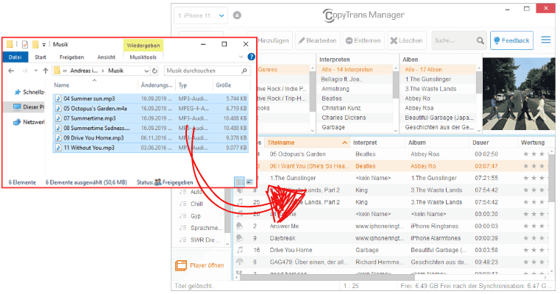Click the Explorer back arrow
The height and width of the screenshot is (294, 560).
click(11, 71)
